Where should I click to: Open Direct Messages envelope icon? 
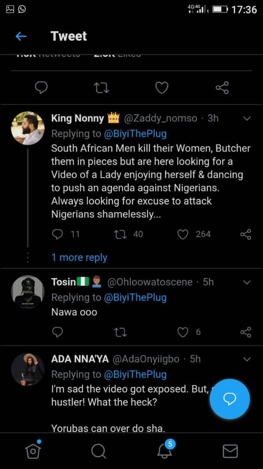point(230,452)
